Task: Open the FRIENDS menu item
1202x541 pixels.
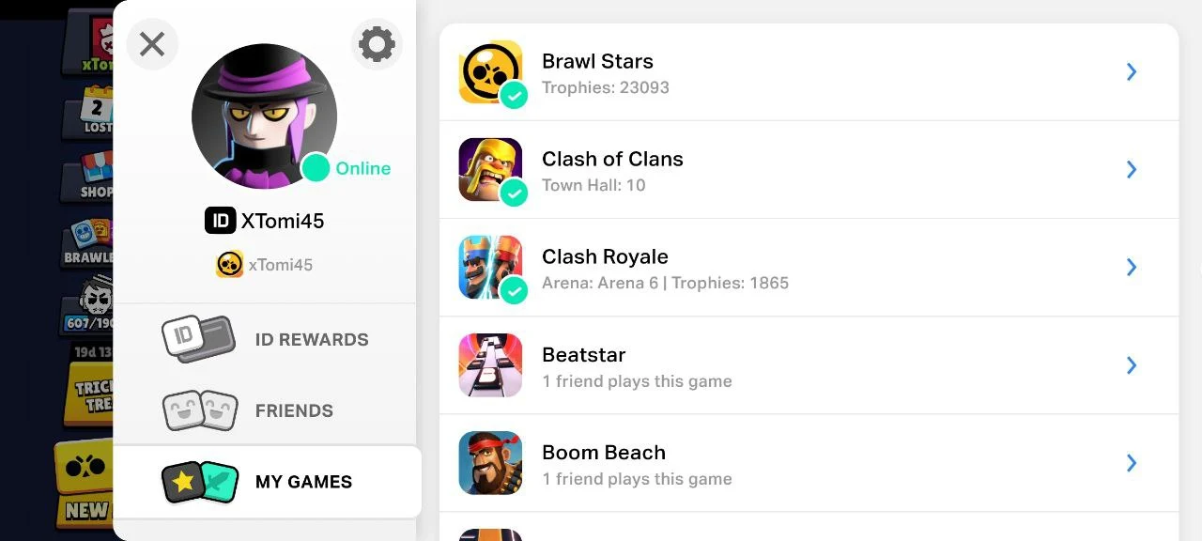Action: 294,410
